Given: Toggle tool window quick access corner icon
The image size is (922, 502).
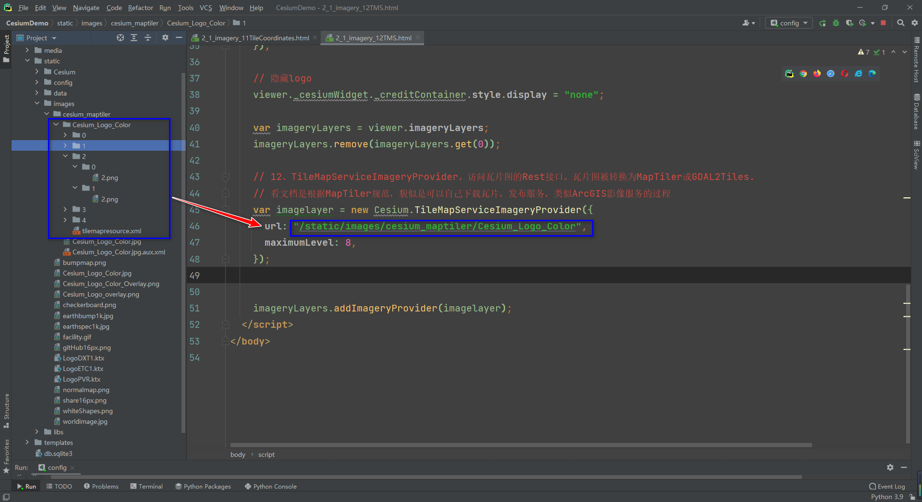Looking at the screenshot, I should 6,497.
